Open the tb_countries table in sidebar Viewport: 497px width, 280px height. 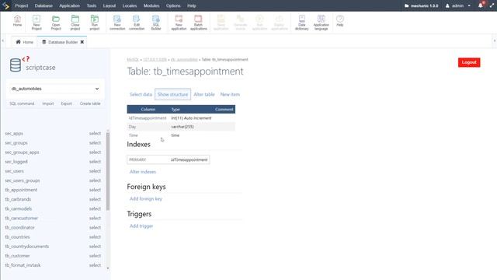click(17, 237)
